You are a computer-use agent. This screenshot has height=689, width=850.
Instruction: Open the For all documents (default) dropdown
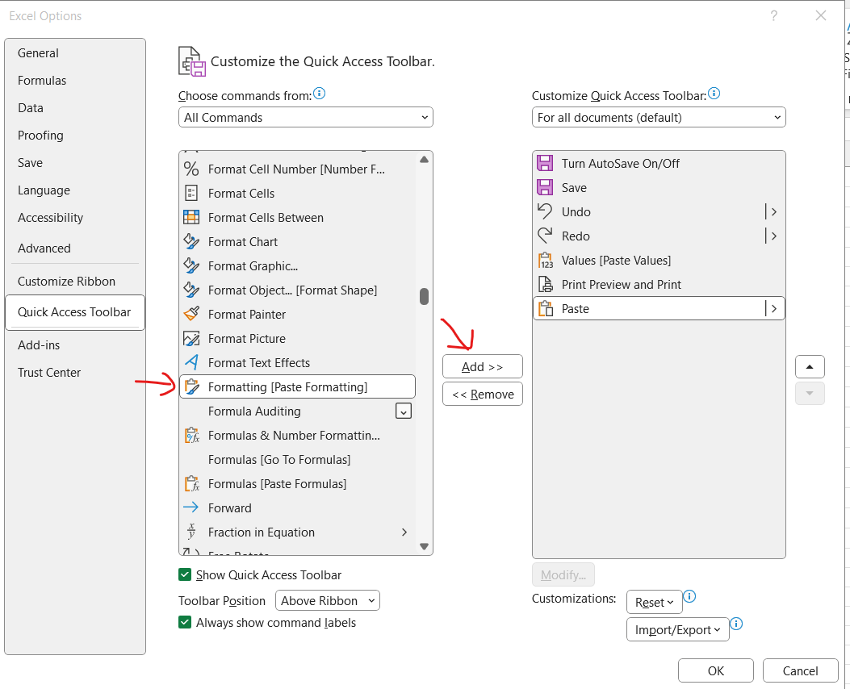659,117
